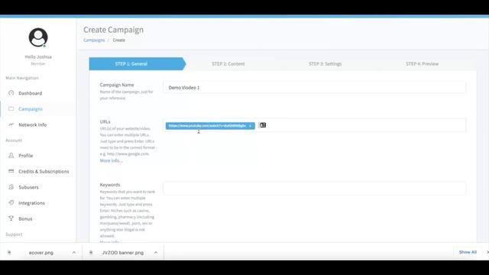Click the Subusers icon

click(x=11, y=187)
